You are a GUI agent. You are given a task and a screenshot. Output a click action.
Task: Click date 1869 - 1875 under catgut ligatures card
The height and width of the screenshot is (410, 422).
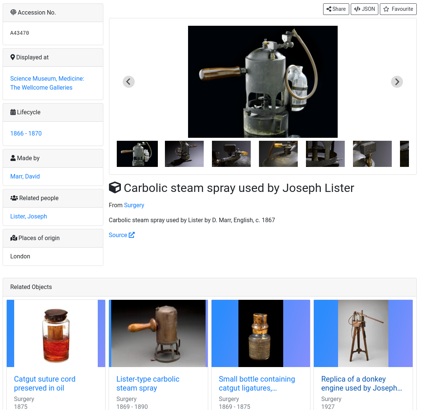tap(234, 407)
